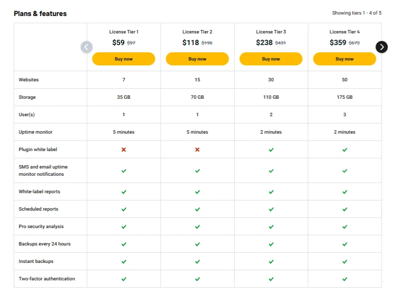This screenshot has width=406, height=292.
Task: Click the Uptime monitor row label
Action: point(35,132)
